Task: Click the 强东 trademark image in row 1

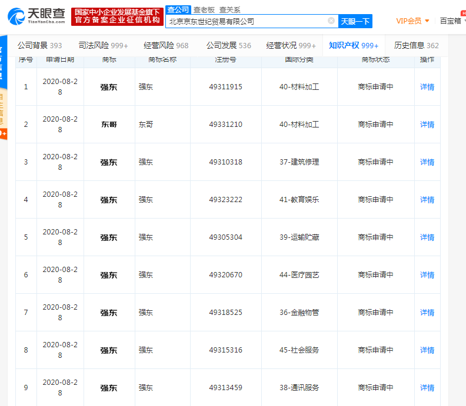Action: (109, 87)
